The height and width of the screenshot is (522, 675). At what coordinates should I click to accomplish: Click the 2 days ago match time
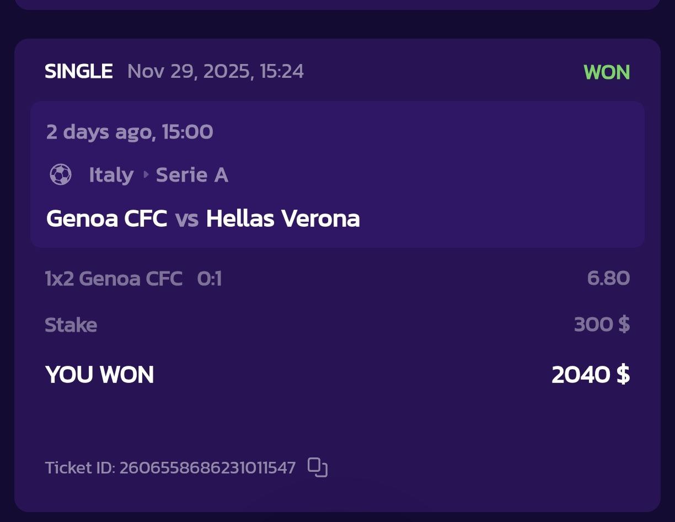tap(130, 132)
